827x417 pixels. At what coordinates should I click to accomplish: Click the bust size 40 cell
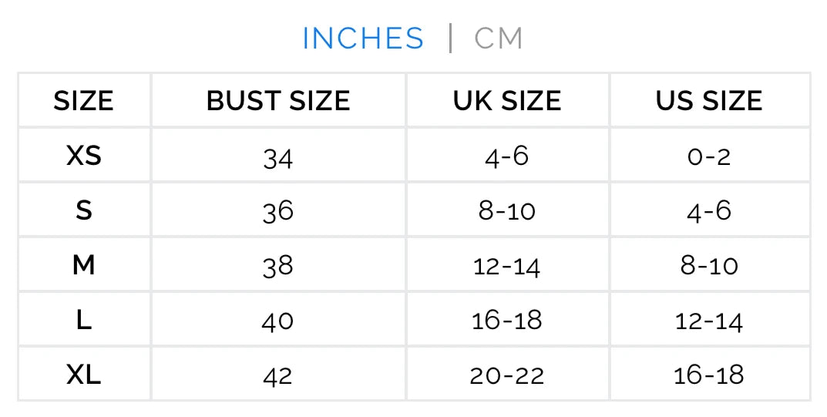[x=278, y=321]
